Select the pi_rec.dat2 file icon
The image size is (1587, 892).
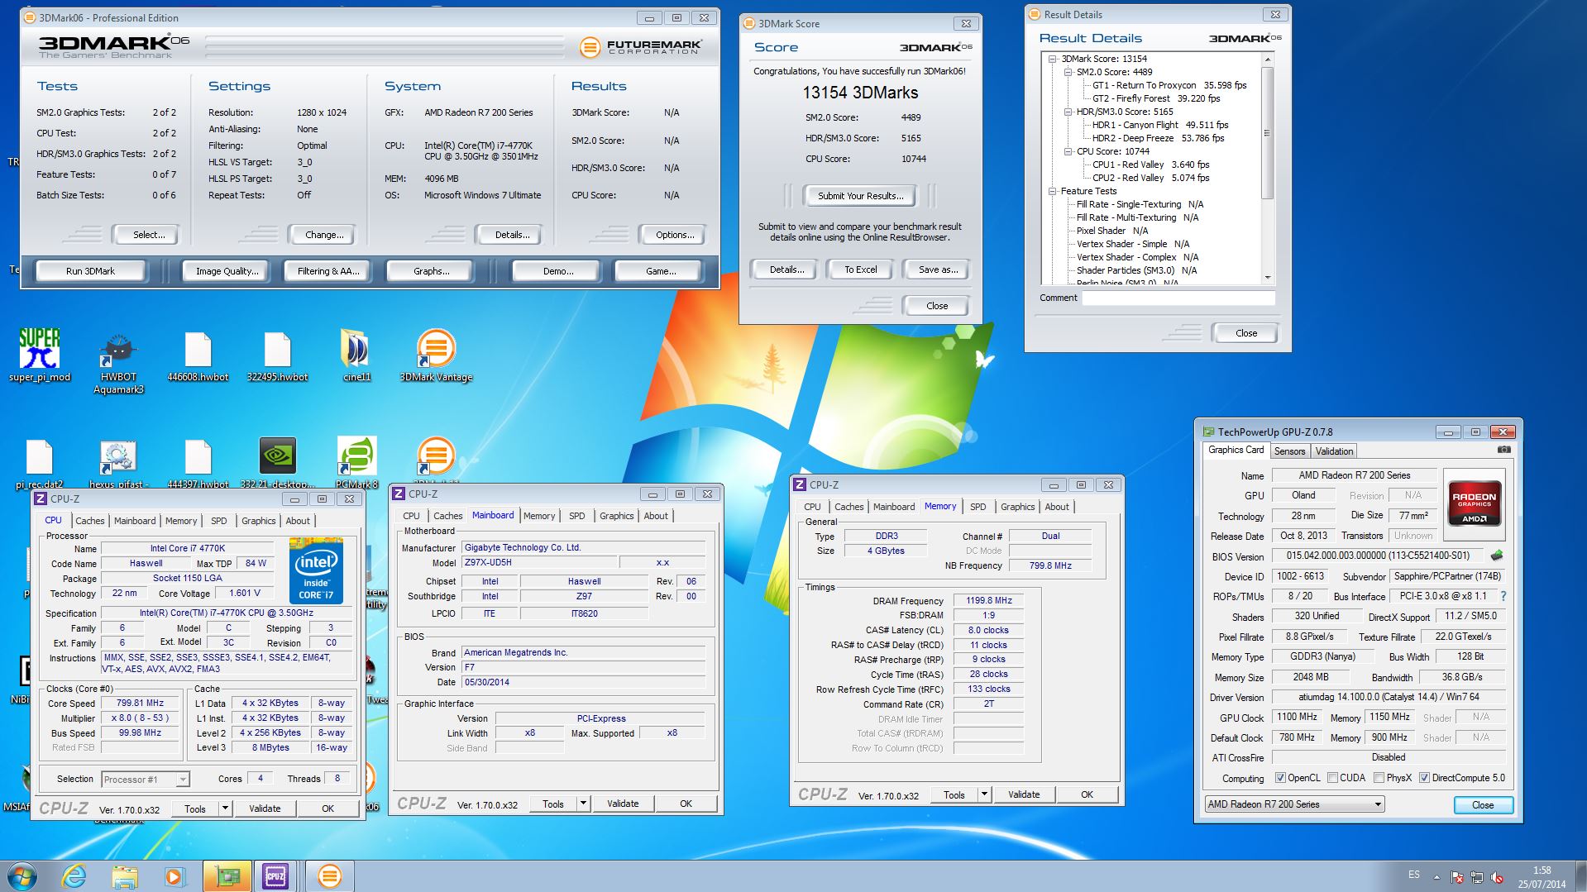tap(40, 463)
